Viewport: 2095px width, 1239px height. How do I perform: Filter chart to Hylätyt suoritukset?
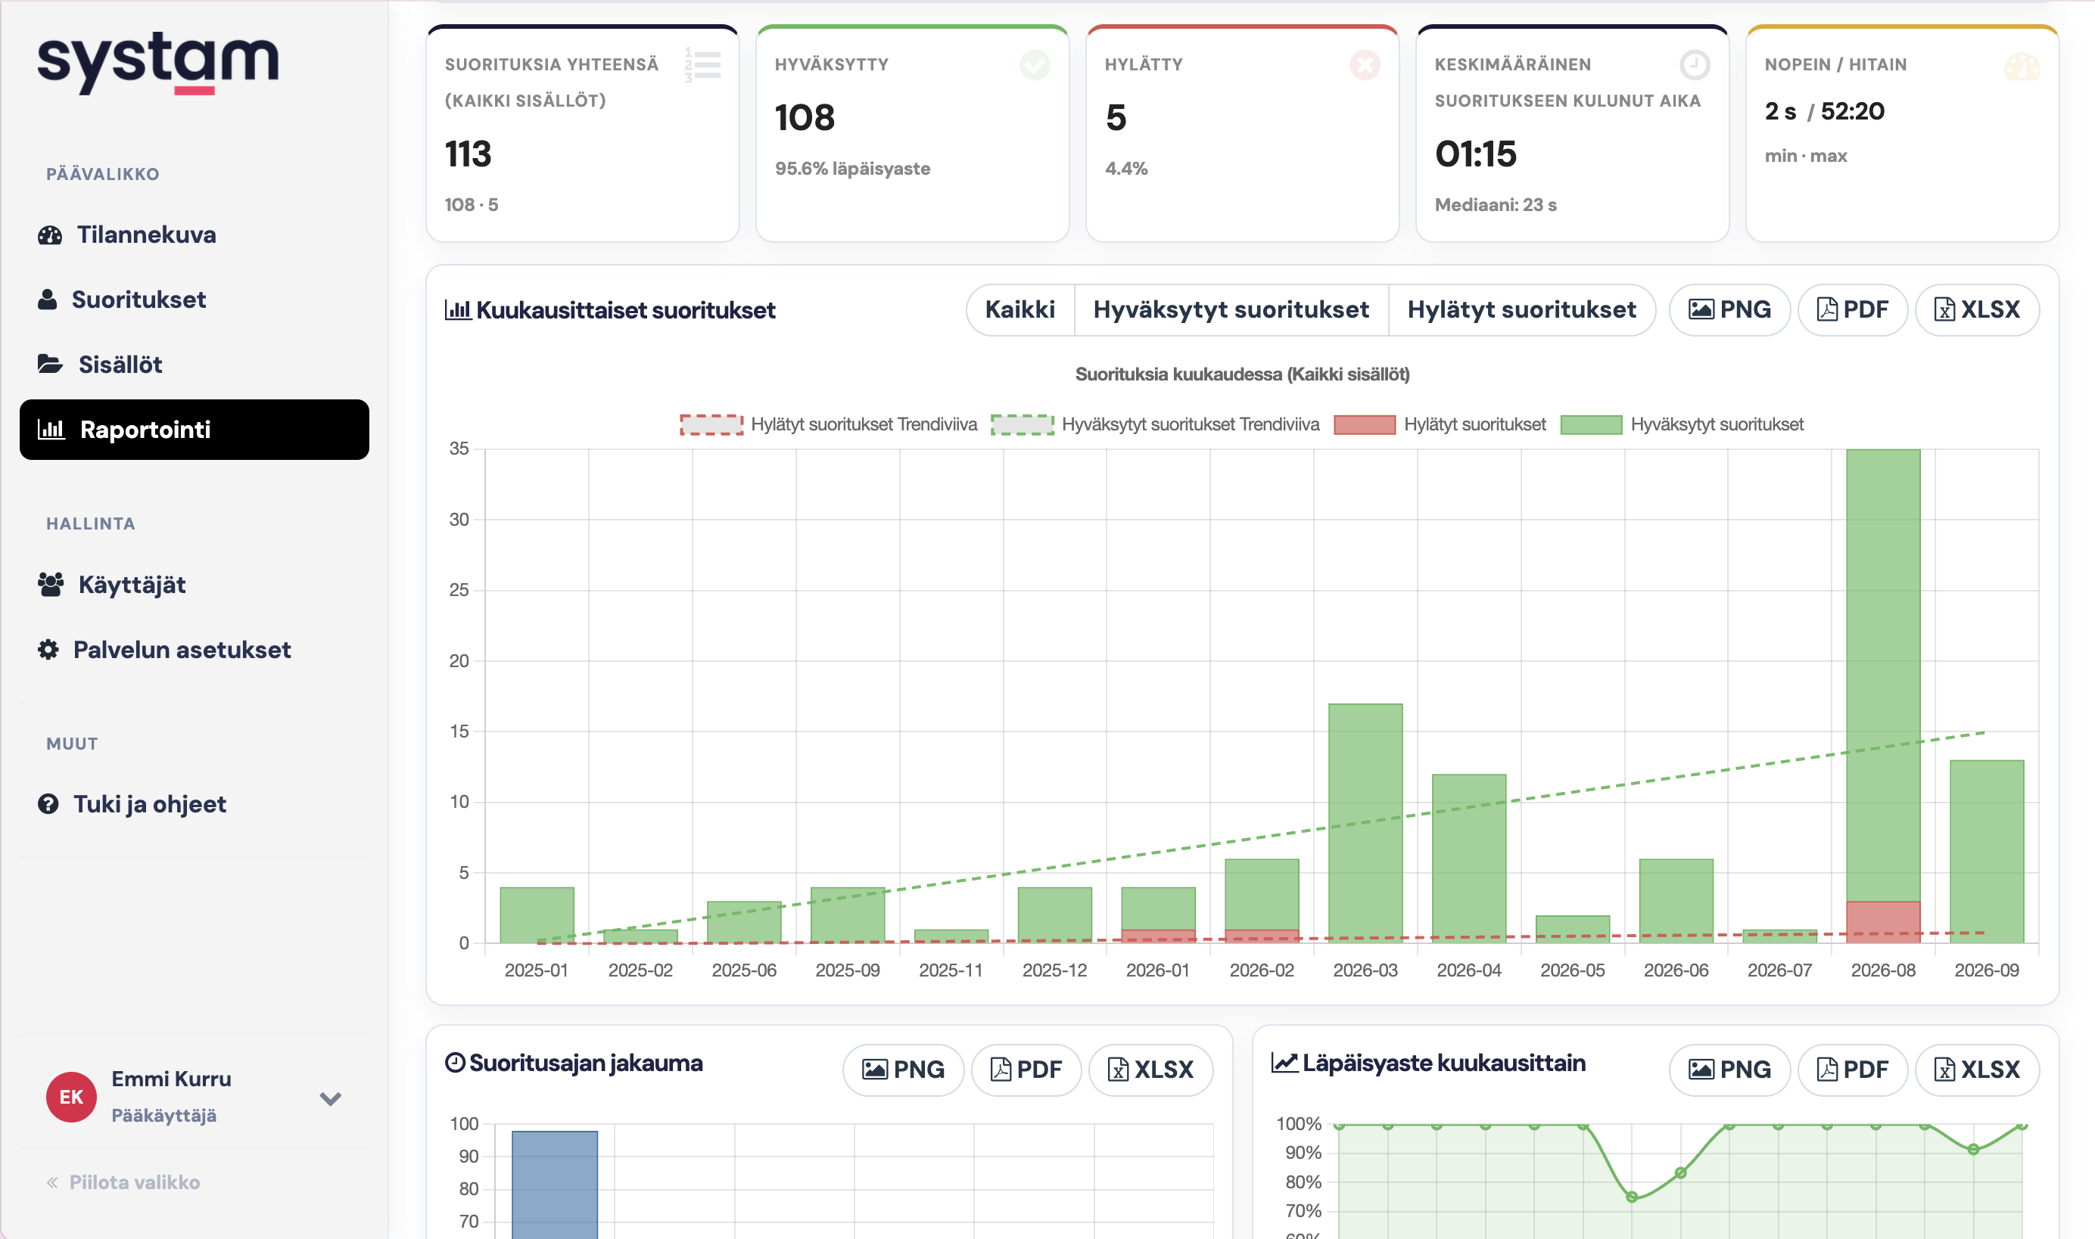[1522, 310]
